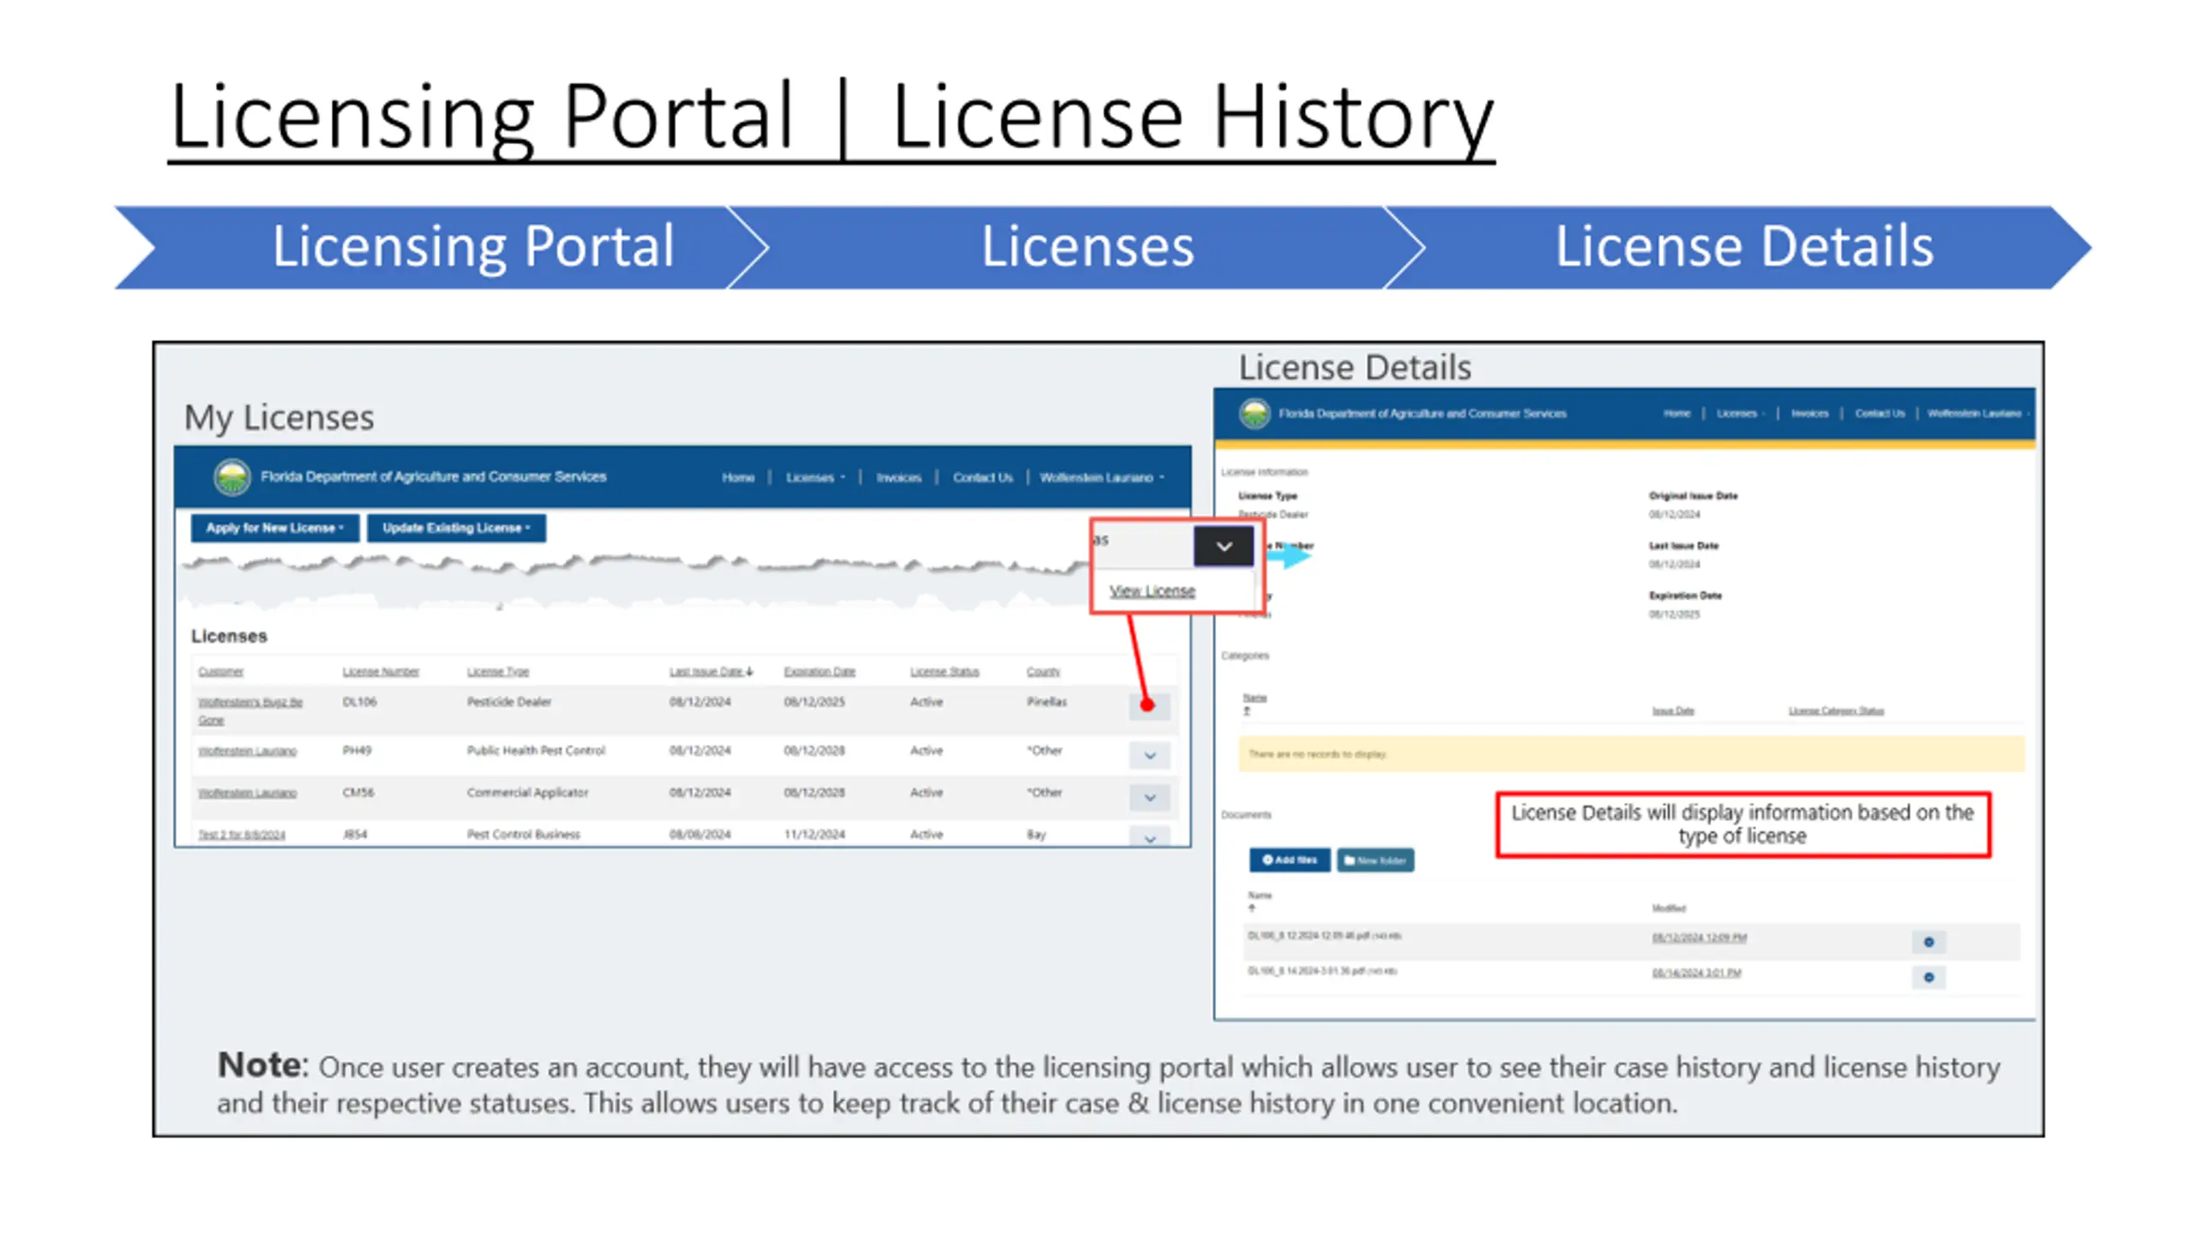Go to Invoices in License Details navigation
Viewport: 2195px width, 1234px height.
1809,413
